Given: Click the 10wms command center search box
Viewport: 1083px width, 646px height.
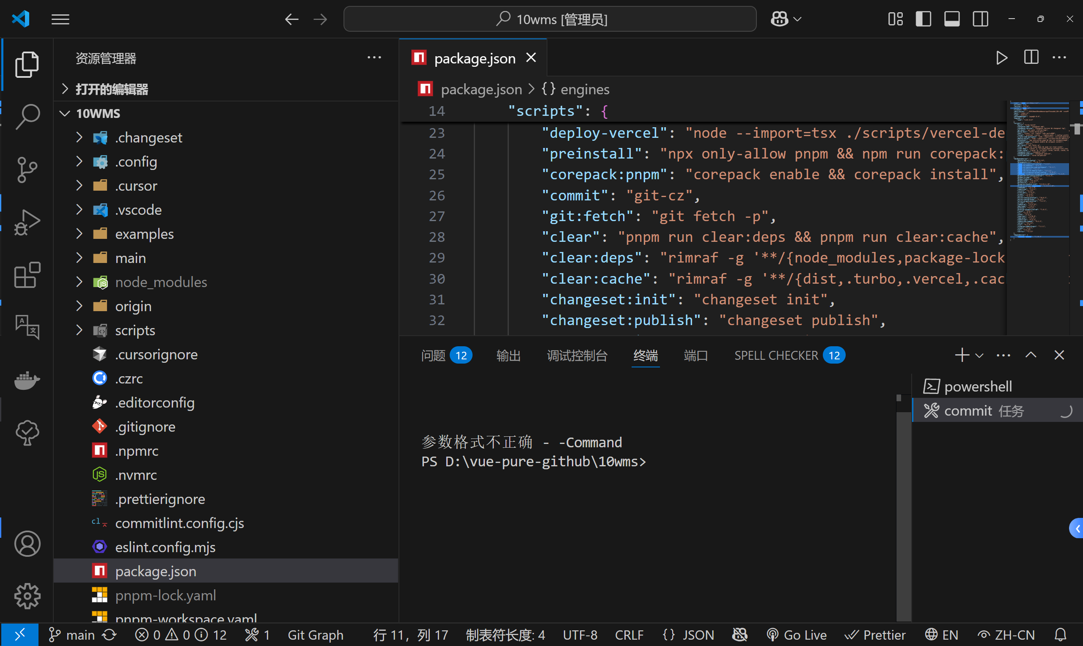Looking at the screenshot, I should click(x=550, y=19).
